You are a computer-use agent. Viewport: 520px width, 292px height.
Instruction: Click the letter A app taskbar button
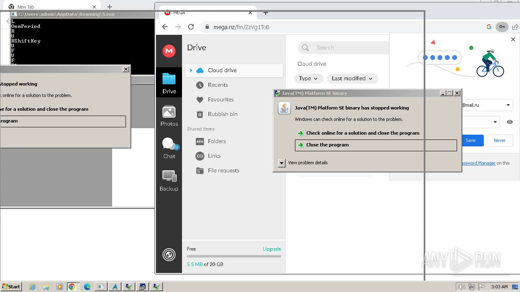click(115, 287)
